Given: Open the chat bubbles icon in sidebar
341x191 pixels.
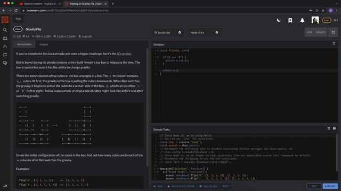Looking at the screenshot, I should click(5, 63).
